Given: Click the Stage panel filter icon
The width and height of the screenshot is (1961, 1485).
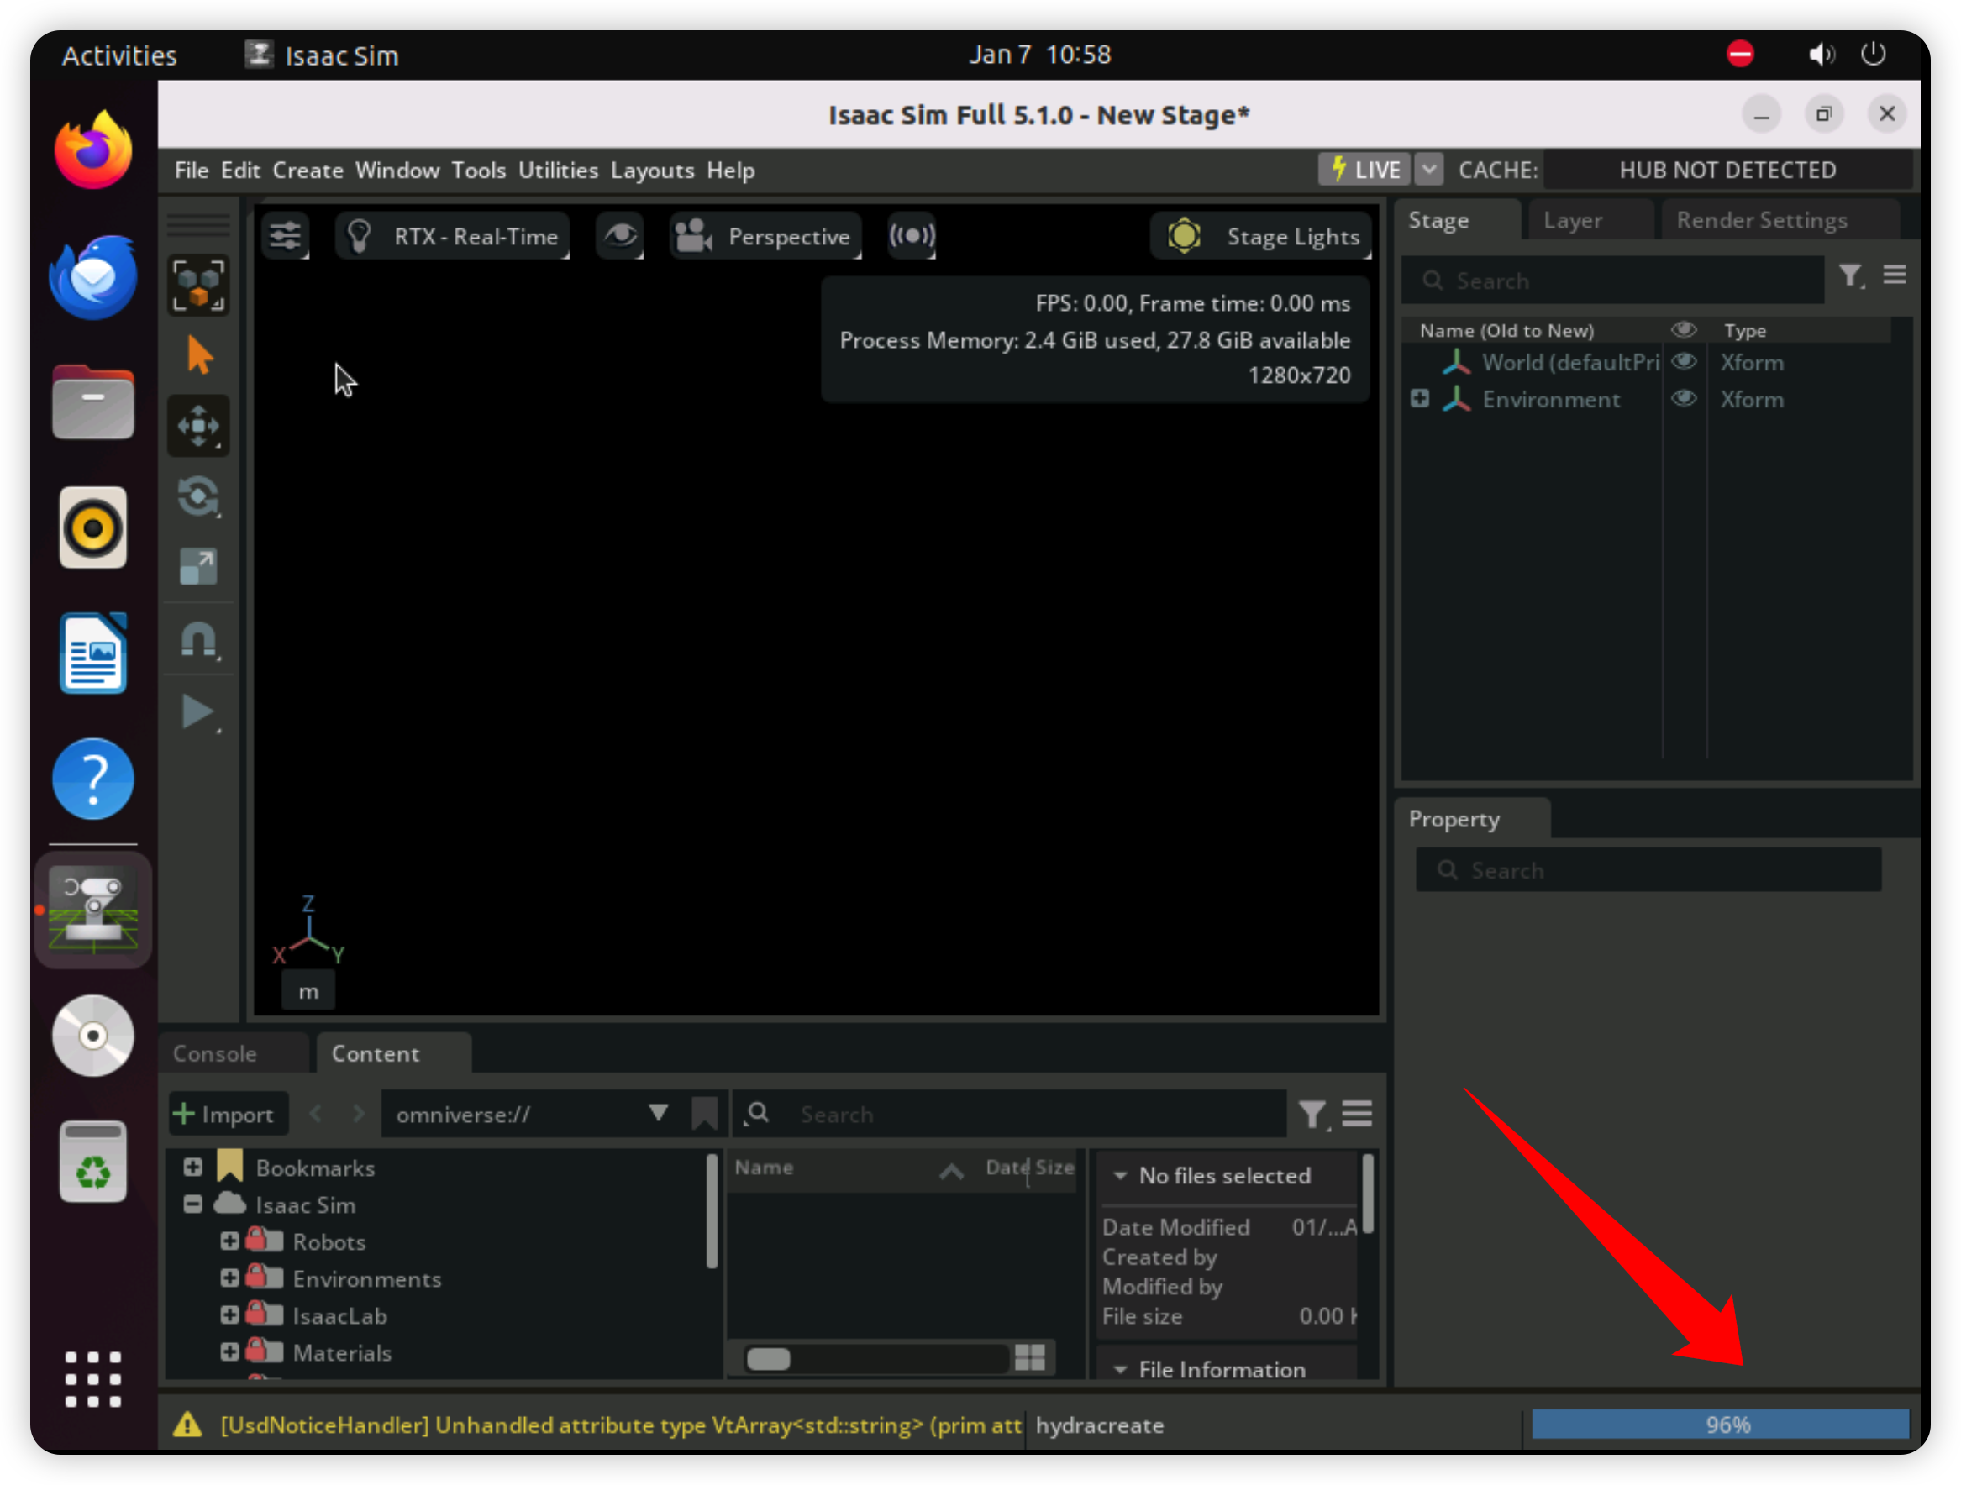Looking at the screenshot, I should [1850, 276].
